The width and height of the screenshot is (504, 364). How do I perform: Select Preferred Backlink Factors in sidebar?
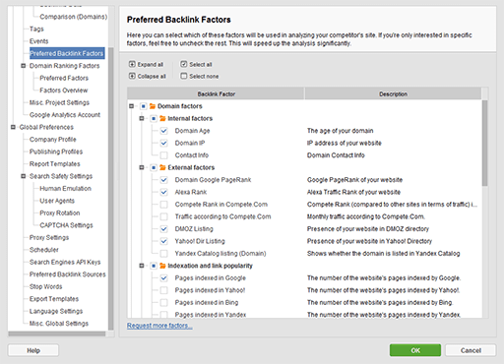tap(67, 53)
